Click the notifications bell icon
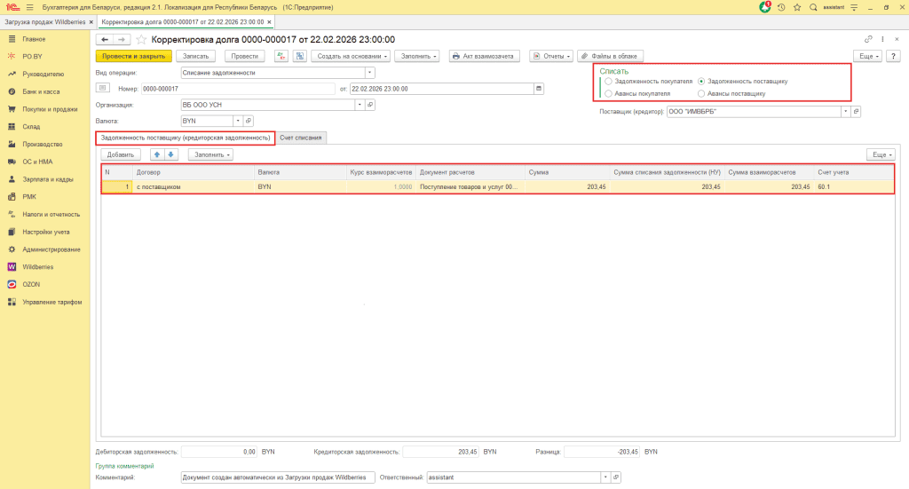 point(765,6)
